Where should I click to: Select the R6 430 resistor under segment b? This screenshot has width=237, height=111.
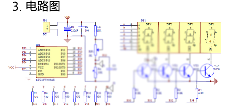click(43, 97)
